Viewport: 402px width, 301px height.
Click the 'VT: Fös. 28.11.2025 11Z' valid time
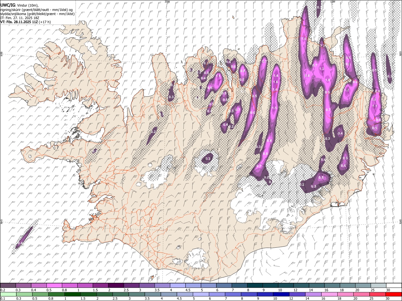click(19, 22)
